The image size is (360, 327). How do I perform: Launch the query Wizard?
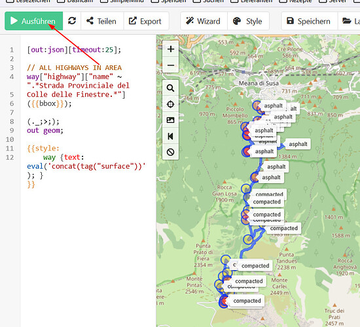coord(204,21)
